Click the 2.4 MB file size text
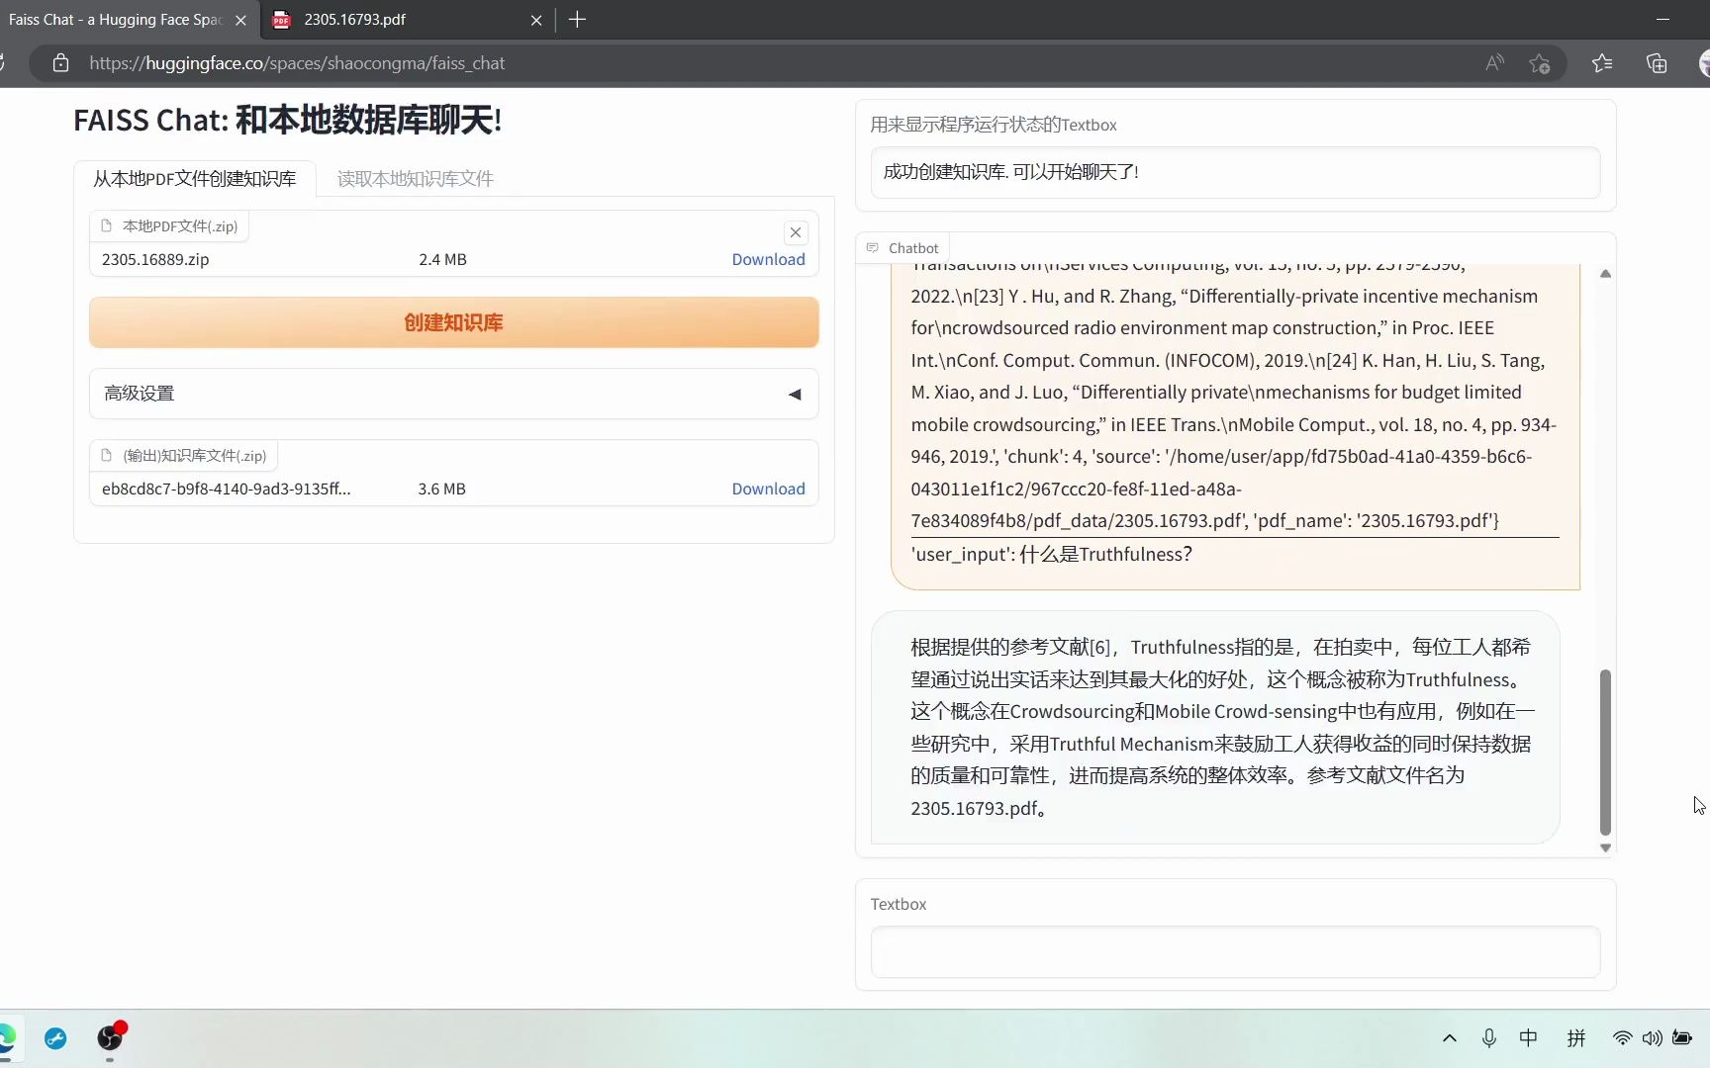The image size is (1710, 1068). coord(442,259)
